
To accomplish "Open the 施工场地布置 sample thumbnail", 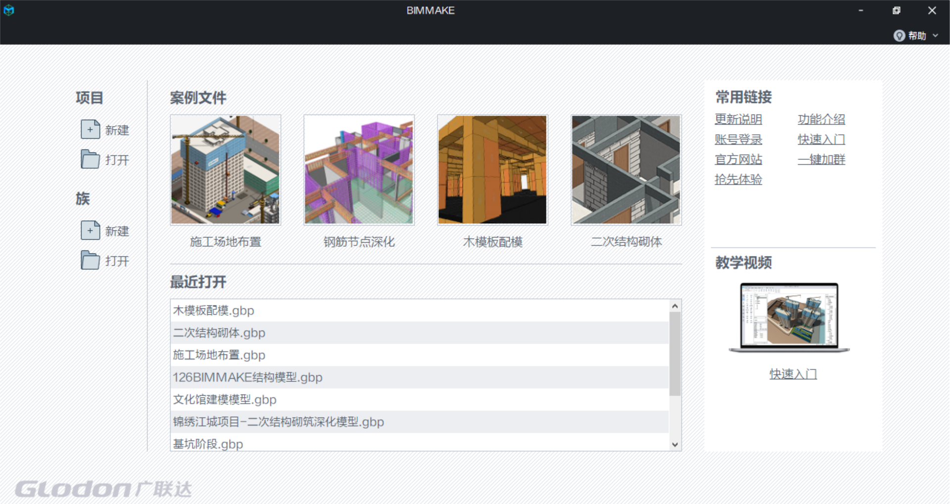I will [226, 170].
